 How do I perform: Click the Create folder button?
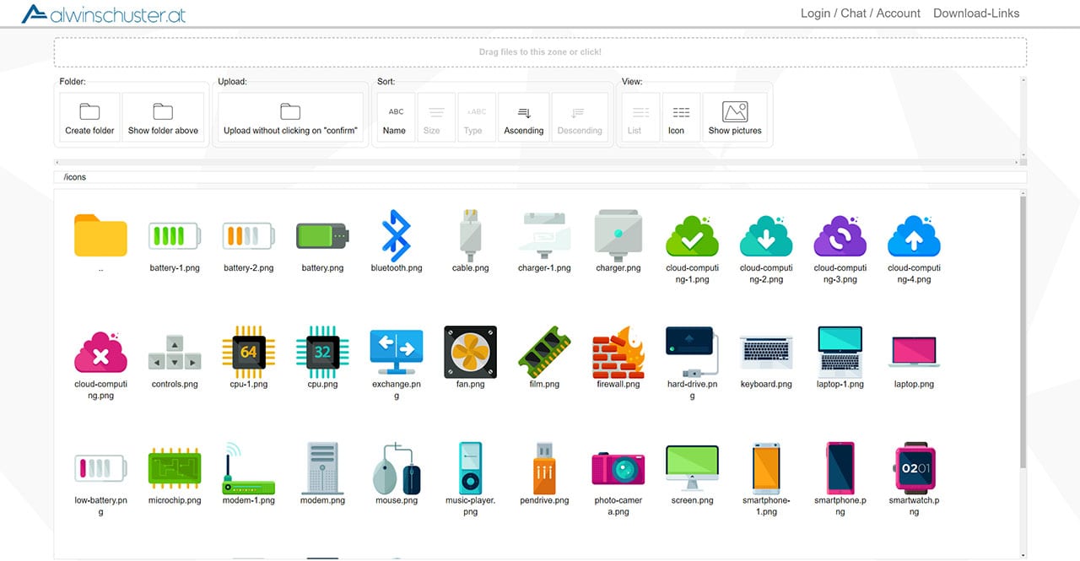89,116
